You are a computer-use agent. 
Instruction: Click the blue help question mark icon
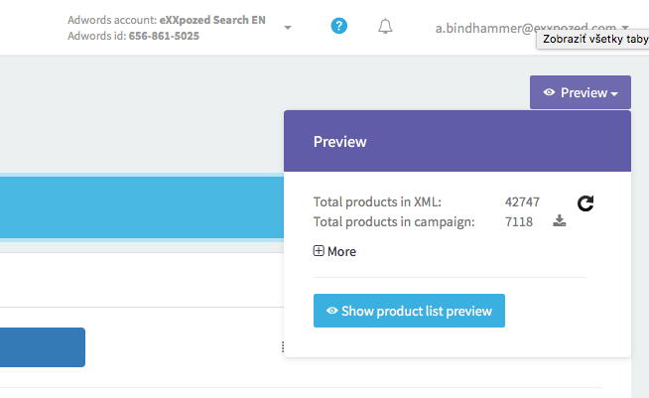[339, 27]
